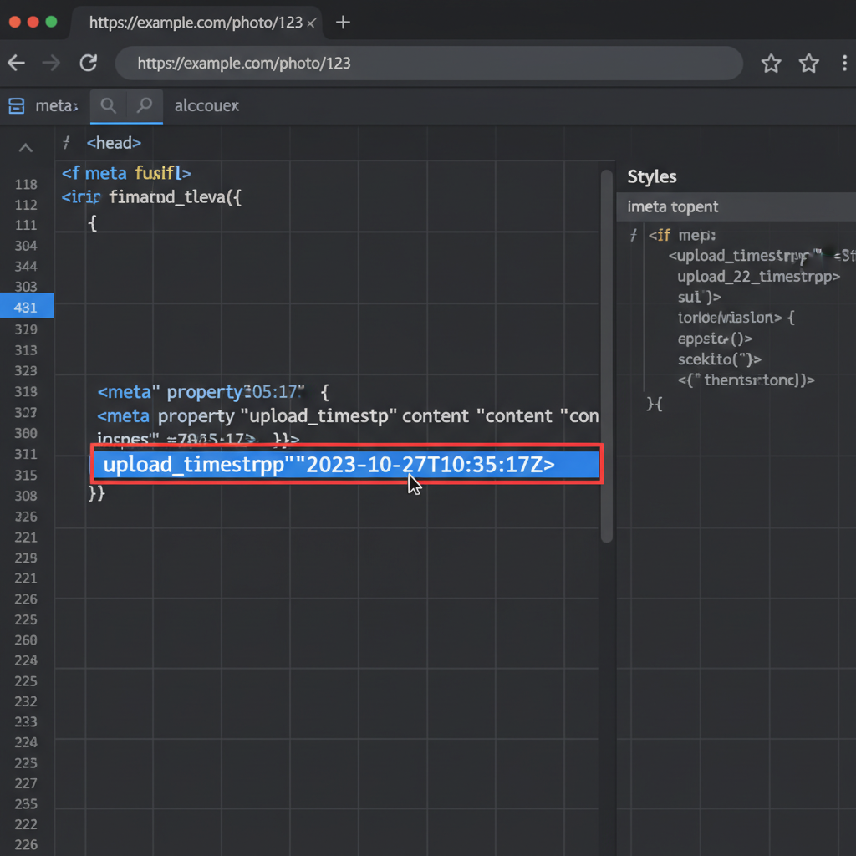
Task: Click the 'themtsrtonc' styles line
Action: click(746, 380)
